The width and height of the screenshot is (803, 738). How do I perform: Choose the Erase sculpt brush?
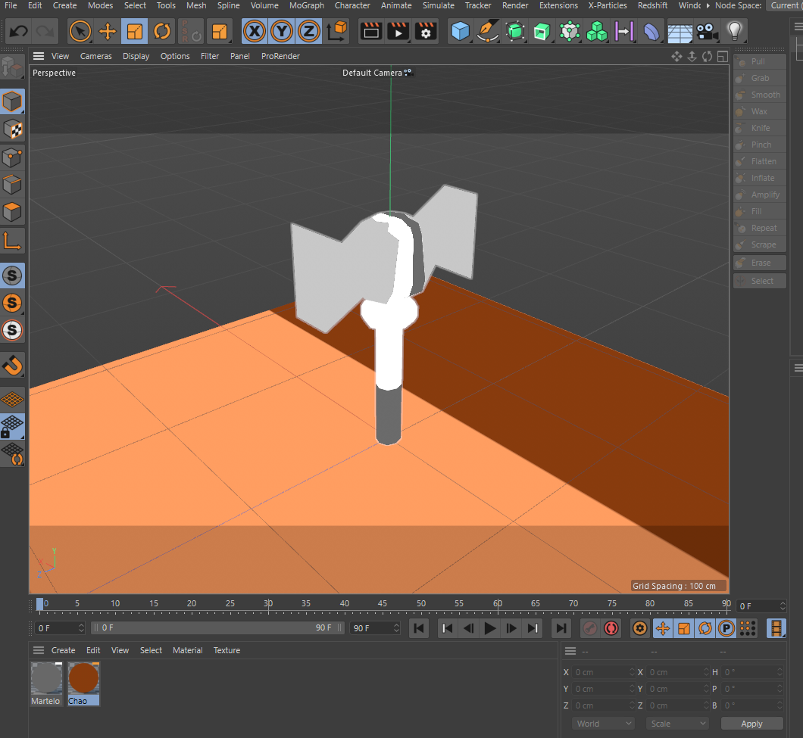[x=760, y=263]
